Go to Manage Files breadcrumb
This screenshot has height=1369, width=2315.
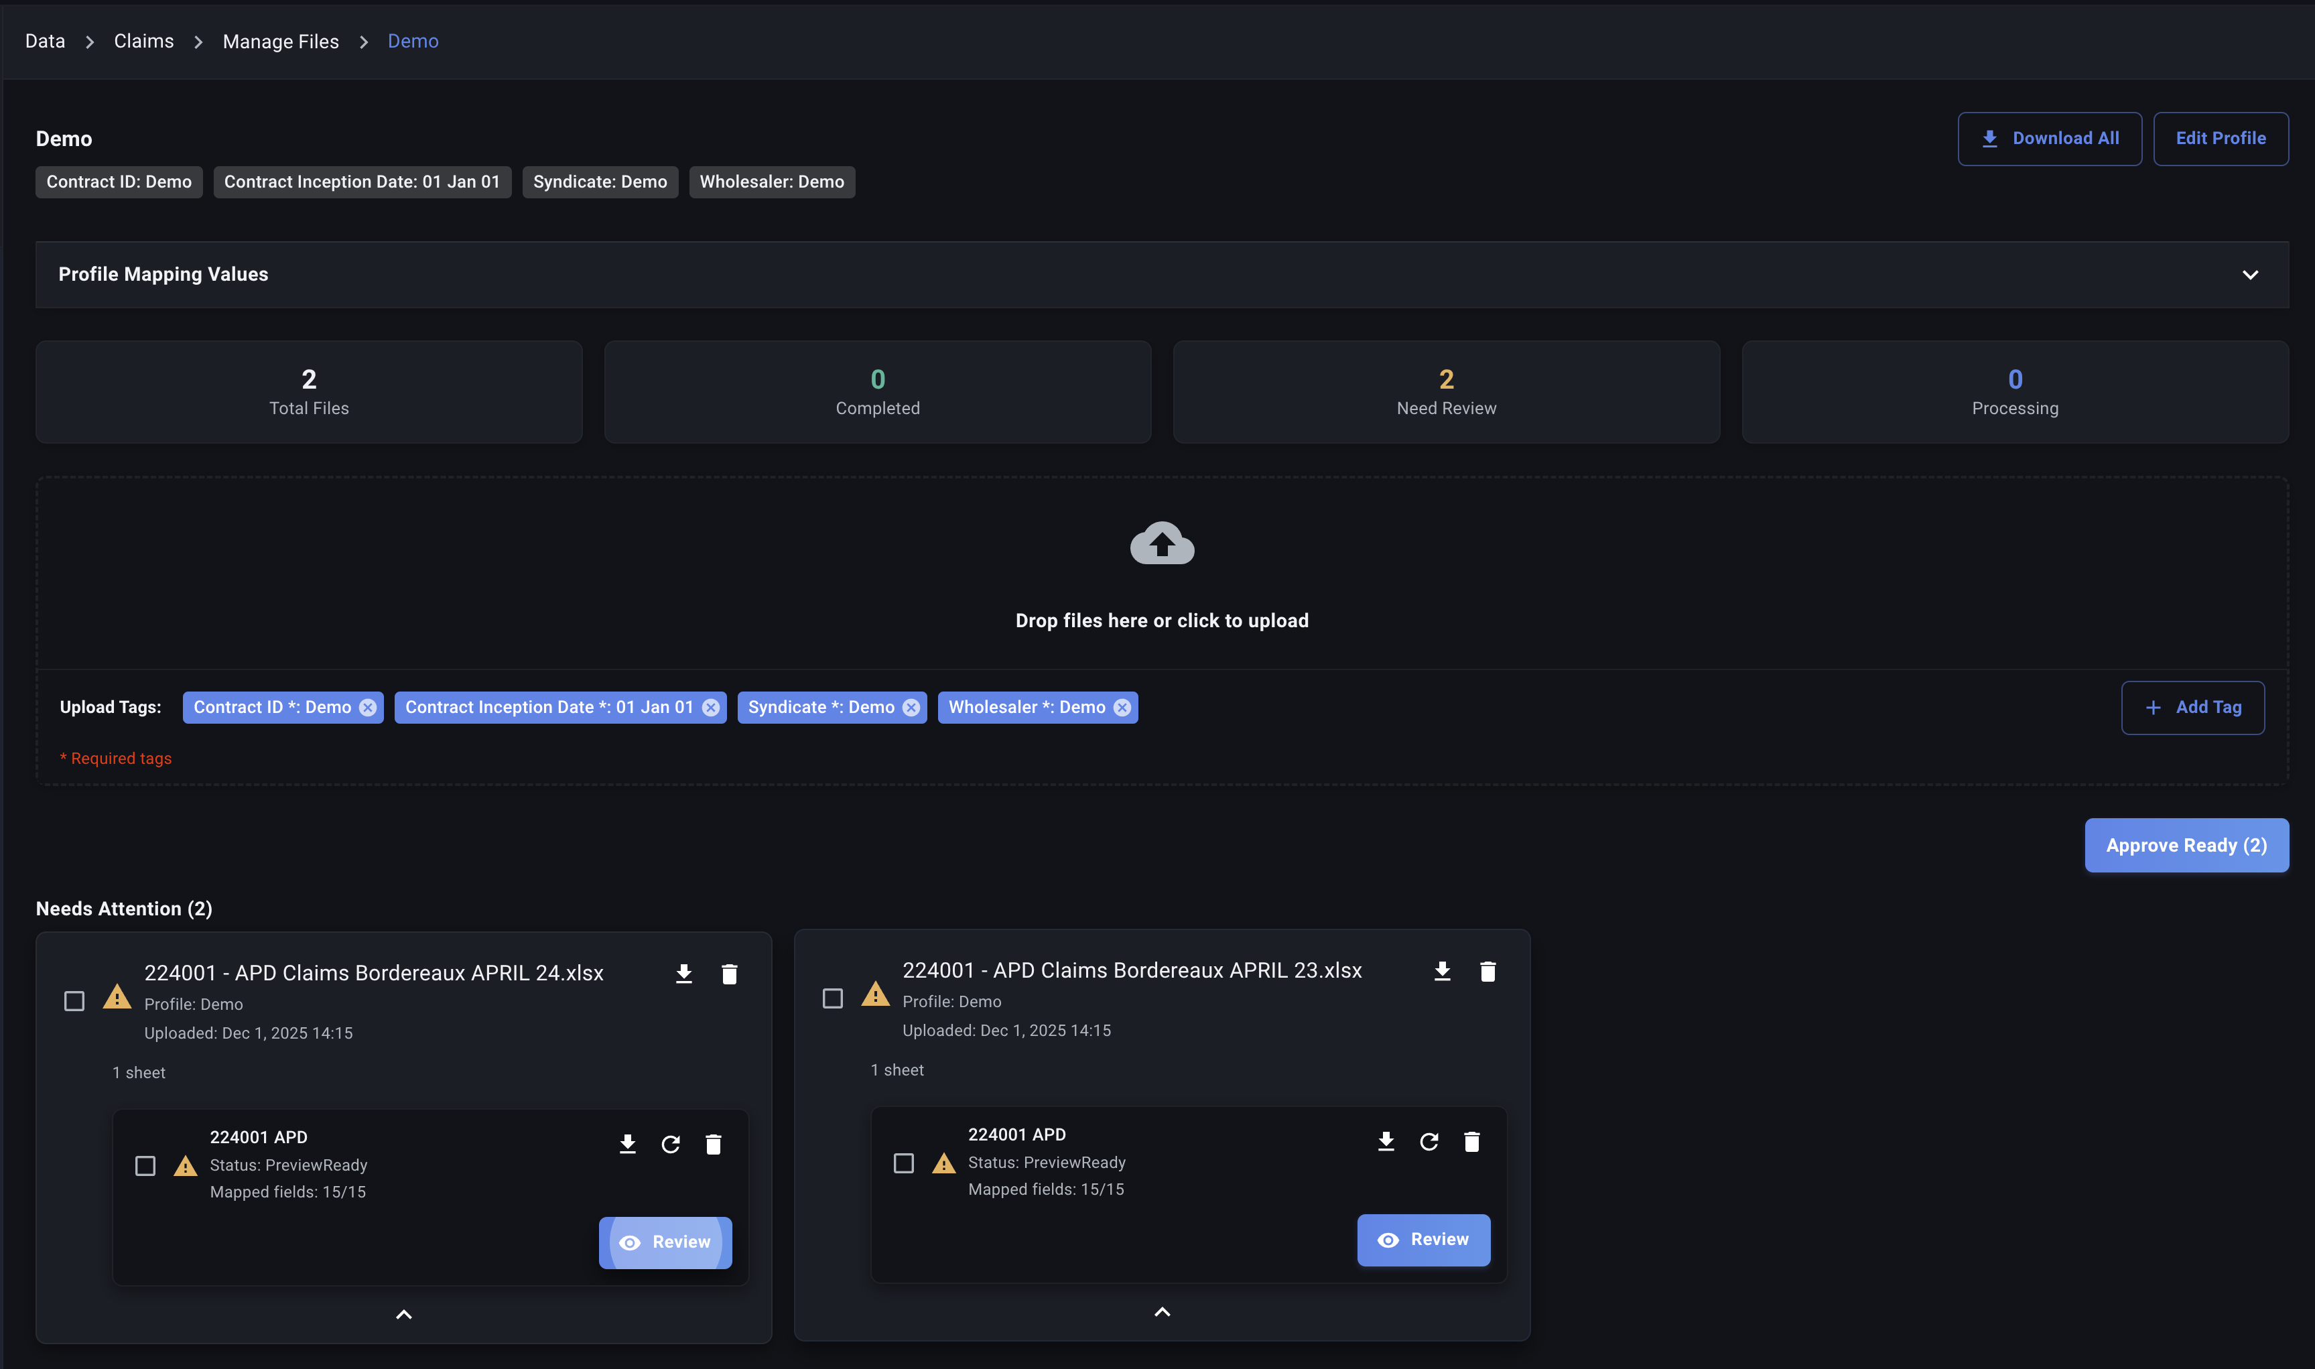pyautogui.click(x=280, y=42)
